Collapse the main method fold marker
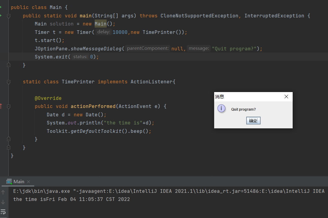 9,16
